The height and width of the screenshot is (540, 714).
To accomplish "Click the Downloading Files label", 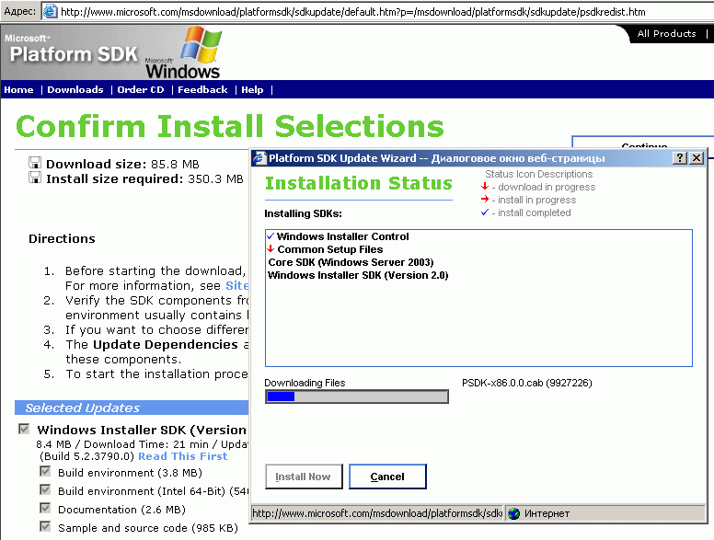I will pos(305,383).
